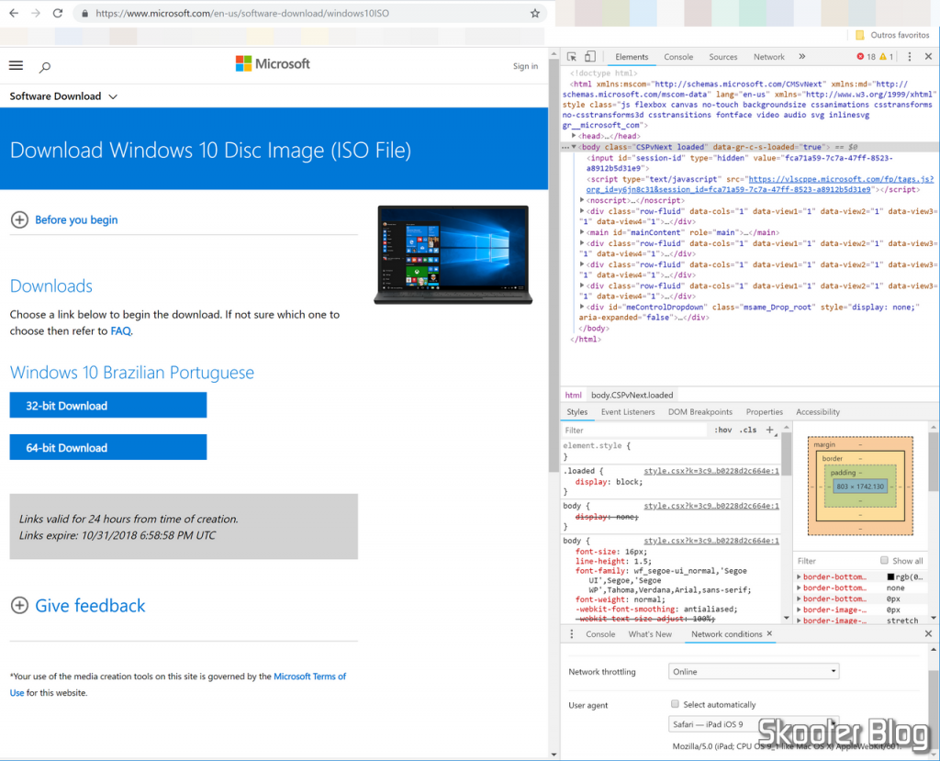Switch to the Console tab
This screenshot has height=761, width=940.
pos(678,56)
